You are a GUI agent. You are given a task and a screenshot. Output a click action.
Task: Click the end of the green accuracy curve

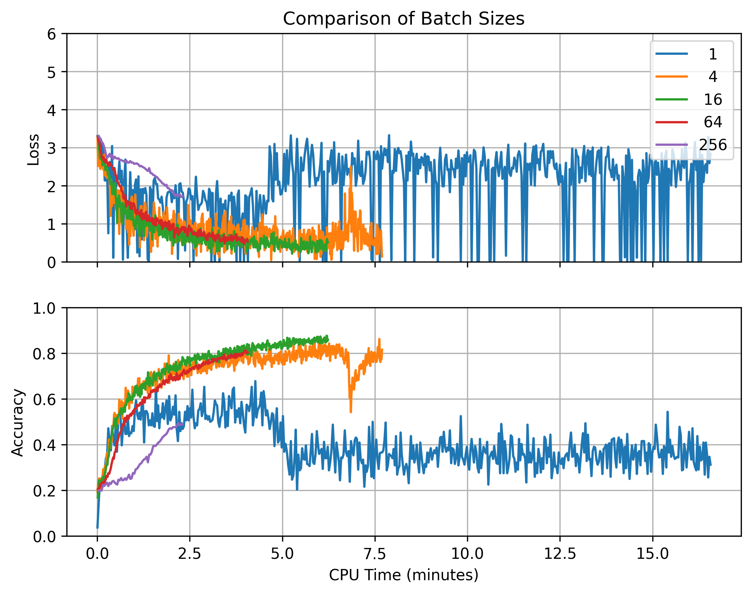327,339
